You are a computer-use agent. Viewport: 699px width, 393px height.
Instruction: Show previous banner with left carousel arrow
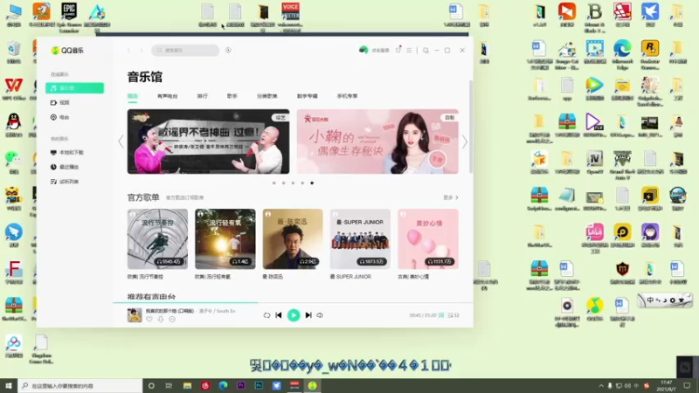coord(121,141)
